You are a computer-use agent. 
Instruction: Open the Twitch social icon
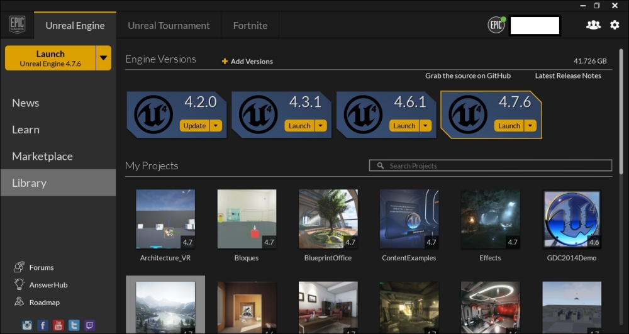point(90,325)
